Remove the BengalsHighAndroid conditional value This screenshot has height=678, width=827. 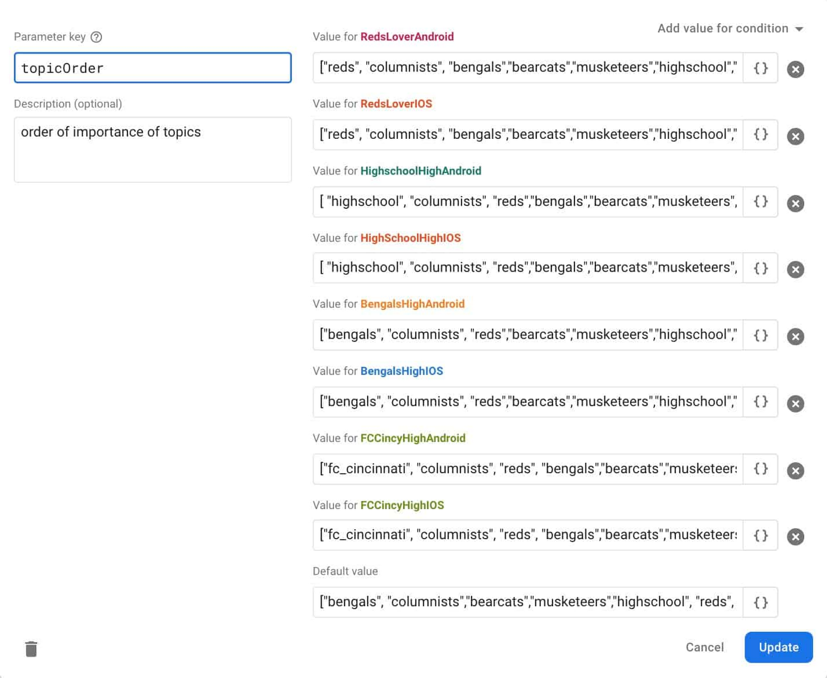point(795,337)
